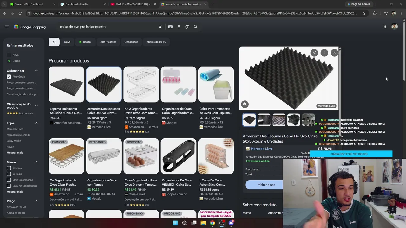Collapse the Classificação do produto section
This screenshot has width=406, height=228.
coord(36,105)
